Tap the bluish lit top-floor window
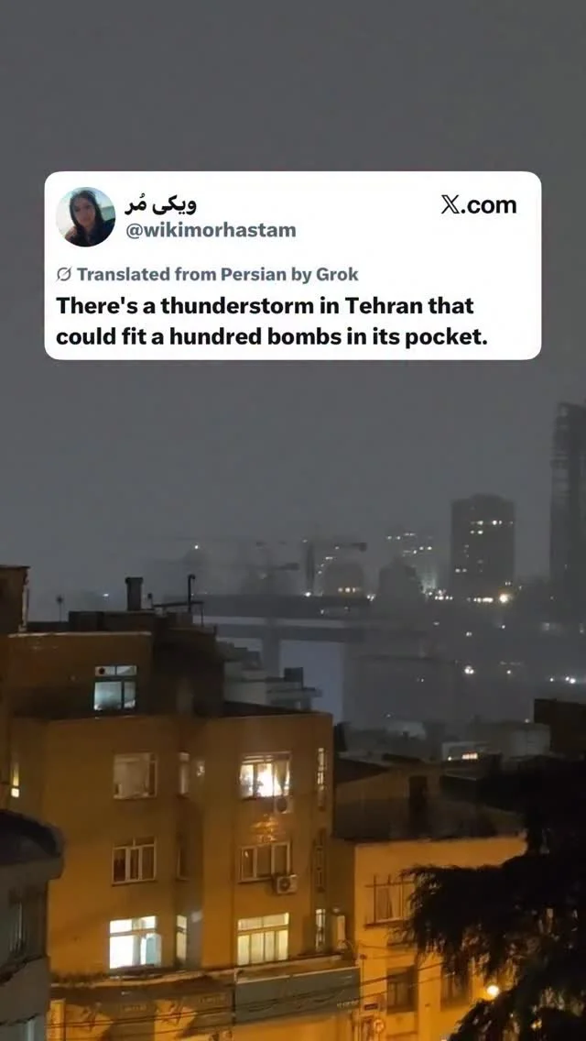Image resolution: width=586 pixels, height=1041 pixels. tap(115, 687)
